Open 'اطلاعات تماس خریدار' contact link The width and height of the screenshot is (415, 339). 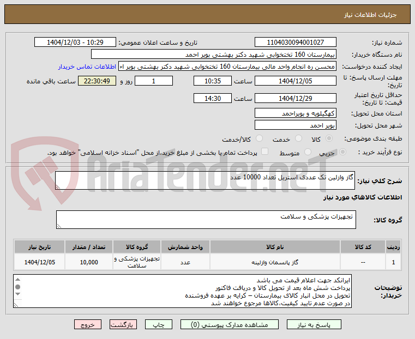[87, 66]
